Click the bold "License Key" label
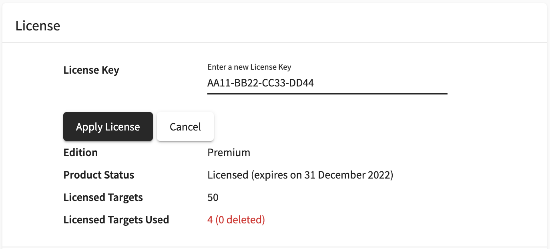Screen dimensions: 550x249 point(91,70)
